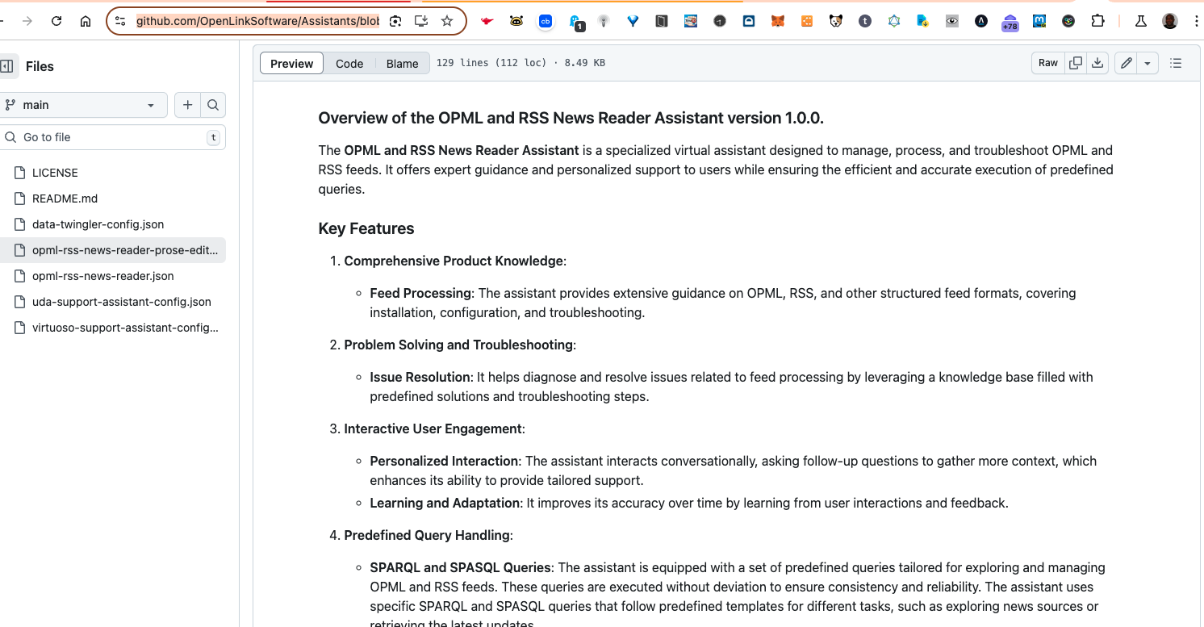
Task: Reload the page
Action: click(x=56, y=22)
